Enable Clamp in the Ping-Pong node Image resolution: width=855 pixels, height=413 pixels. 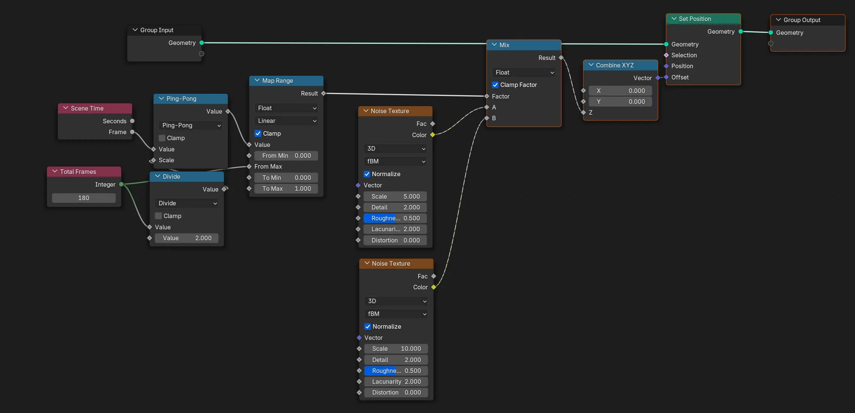pos(162,138)
